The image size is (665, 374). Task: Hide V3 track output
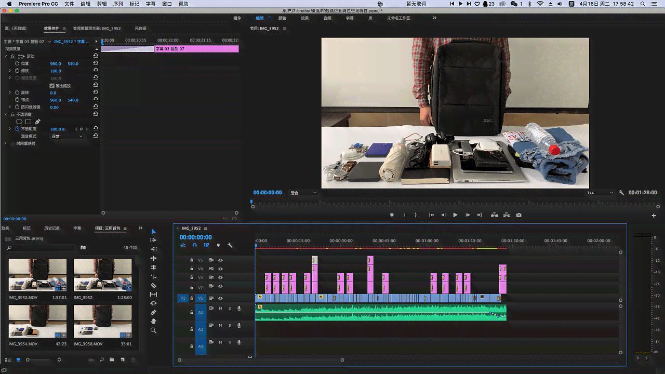pyautogui.click(x=220, y=278)
